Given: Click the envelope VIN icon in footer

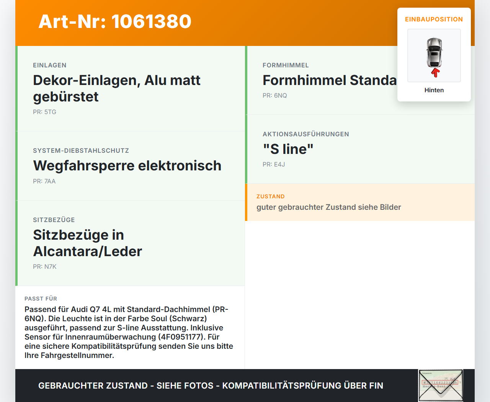Looking at the screenshot, I should click(x=441, y=386).
